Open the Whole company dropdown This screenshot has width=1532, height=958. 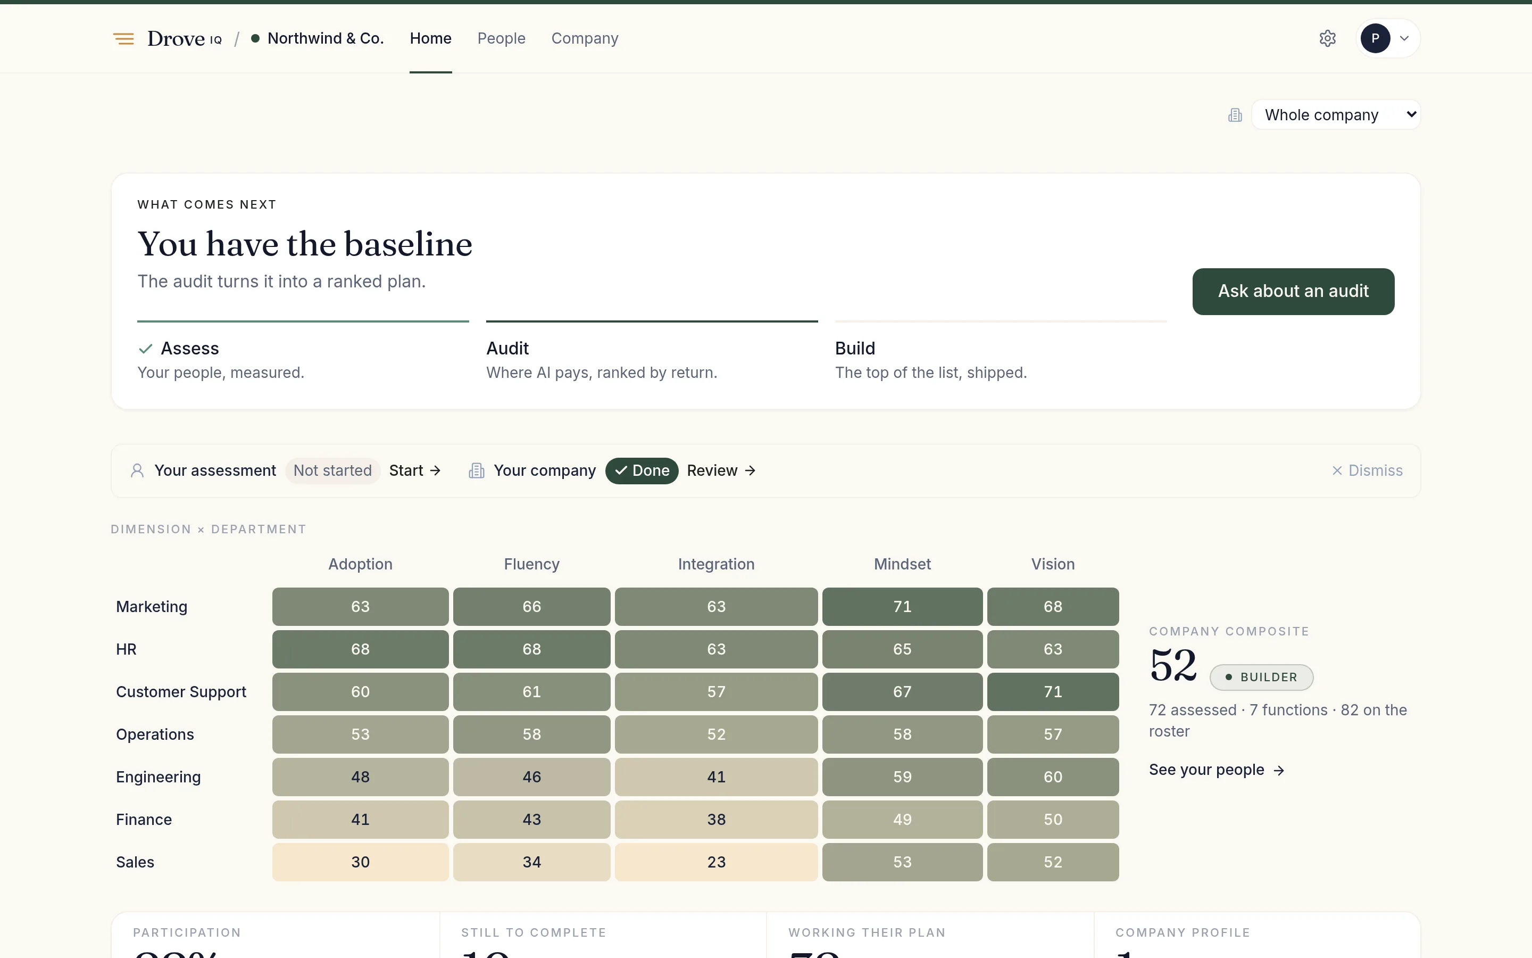coord(1336,114)
